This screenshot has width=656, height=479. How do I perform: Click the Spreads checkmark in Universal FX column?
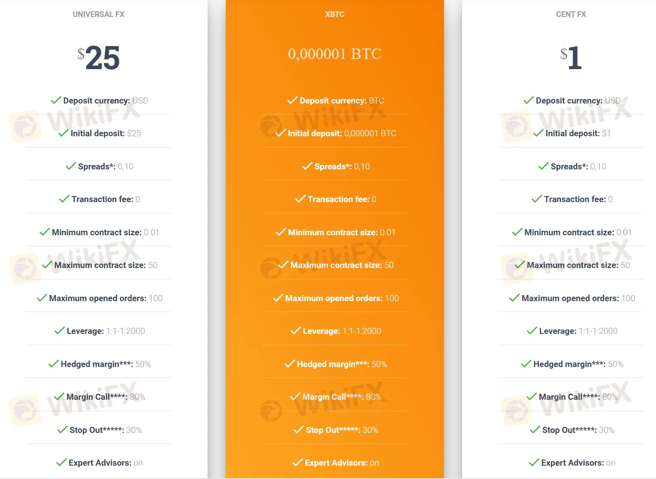pos(71,166)
